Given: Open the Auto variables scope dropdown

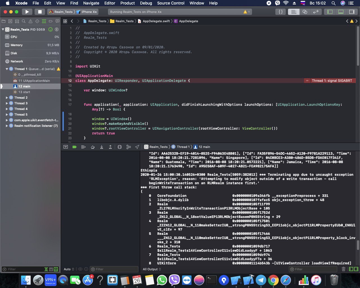Looking at the screenshot, I should coord(69,269).
